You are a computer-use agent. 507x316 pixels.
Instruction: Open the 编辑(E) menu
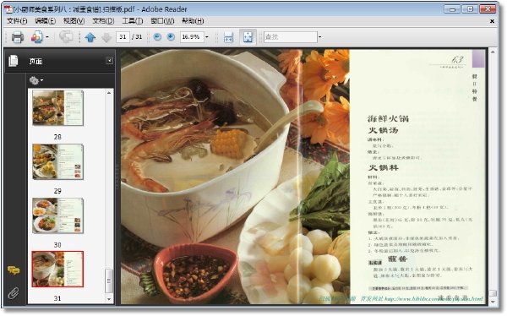click(x=46, y=21)
